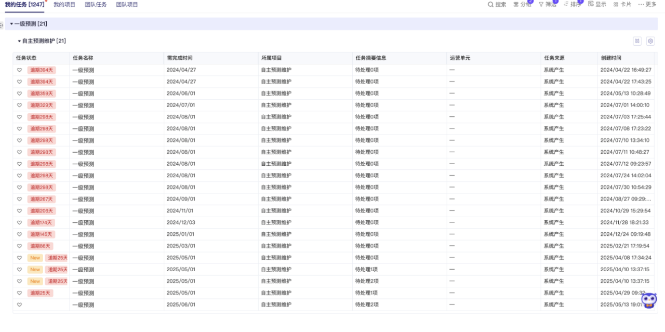This screenshot has height=332, width=665.
Task: Open the 搜索 search tool
Action: tap(497, 5)
